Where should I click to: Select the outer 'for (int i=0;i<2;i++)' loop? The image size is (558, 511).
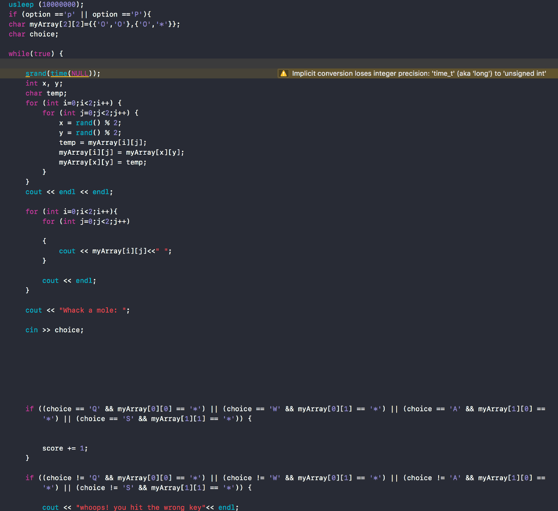[76, 102]
